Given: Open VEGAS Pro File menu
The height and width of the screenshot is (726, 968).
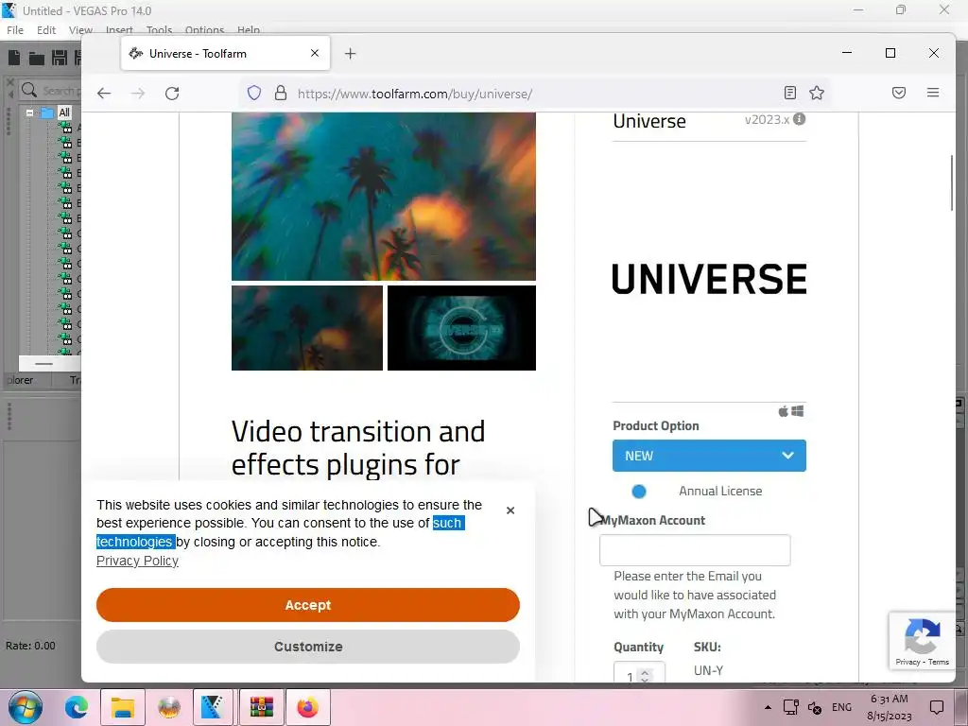Looking at the screenshot, I should pyautogui.click(x=15, y=29).
